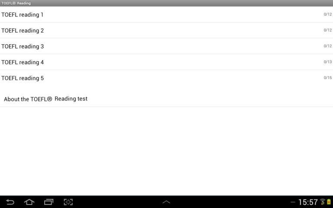Expand the bottom bar up-chevron
The height and width of the screenshot is (208, 333).
(x=166, y=202)
